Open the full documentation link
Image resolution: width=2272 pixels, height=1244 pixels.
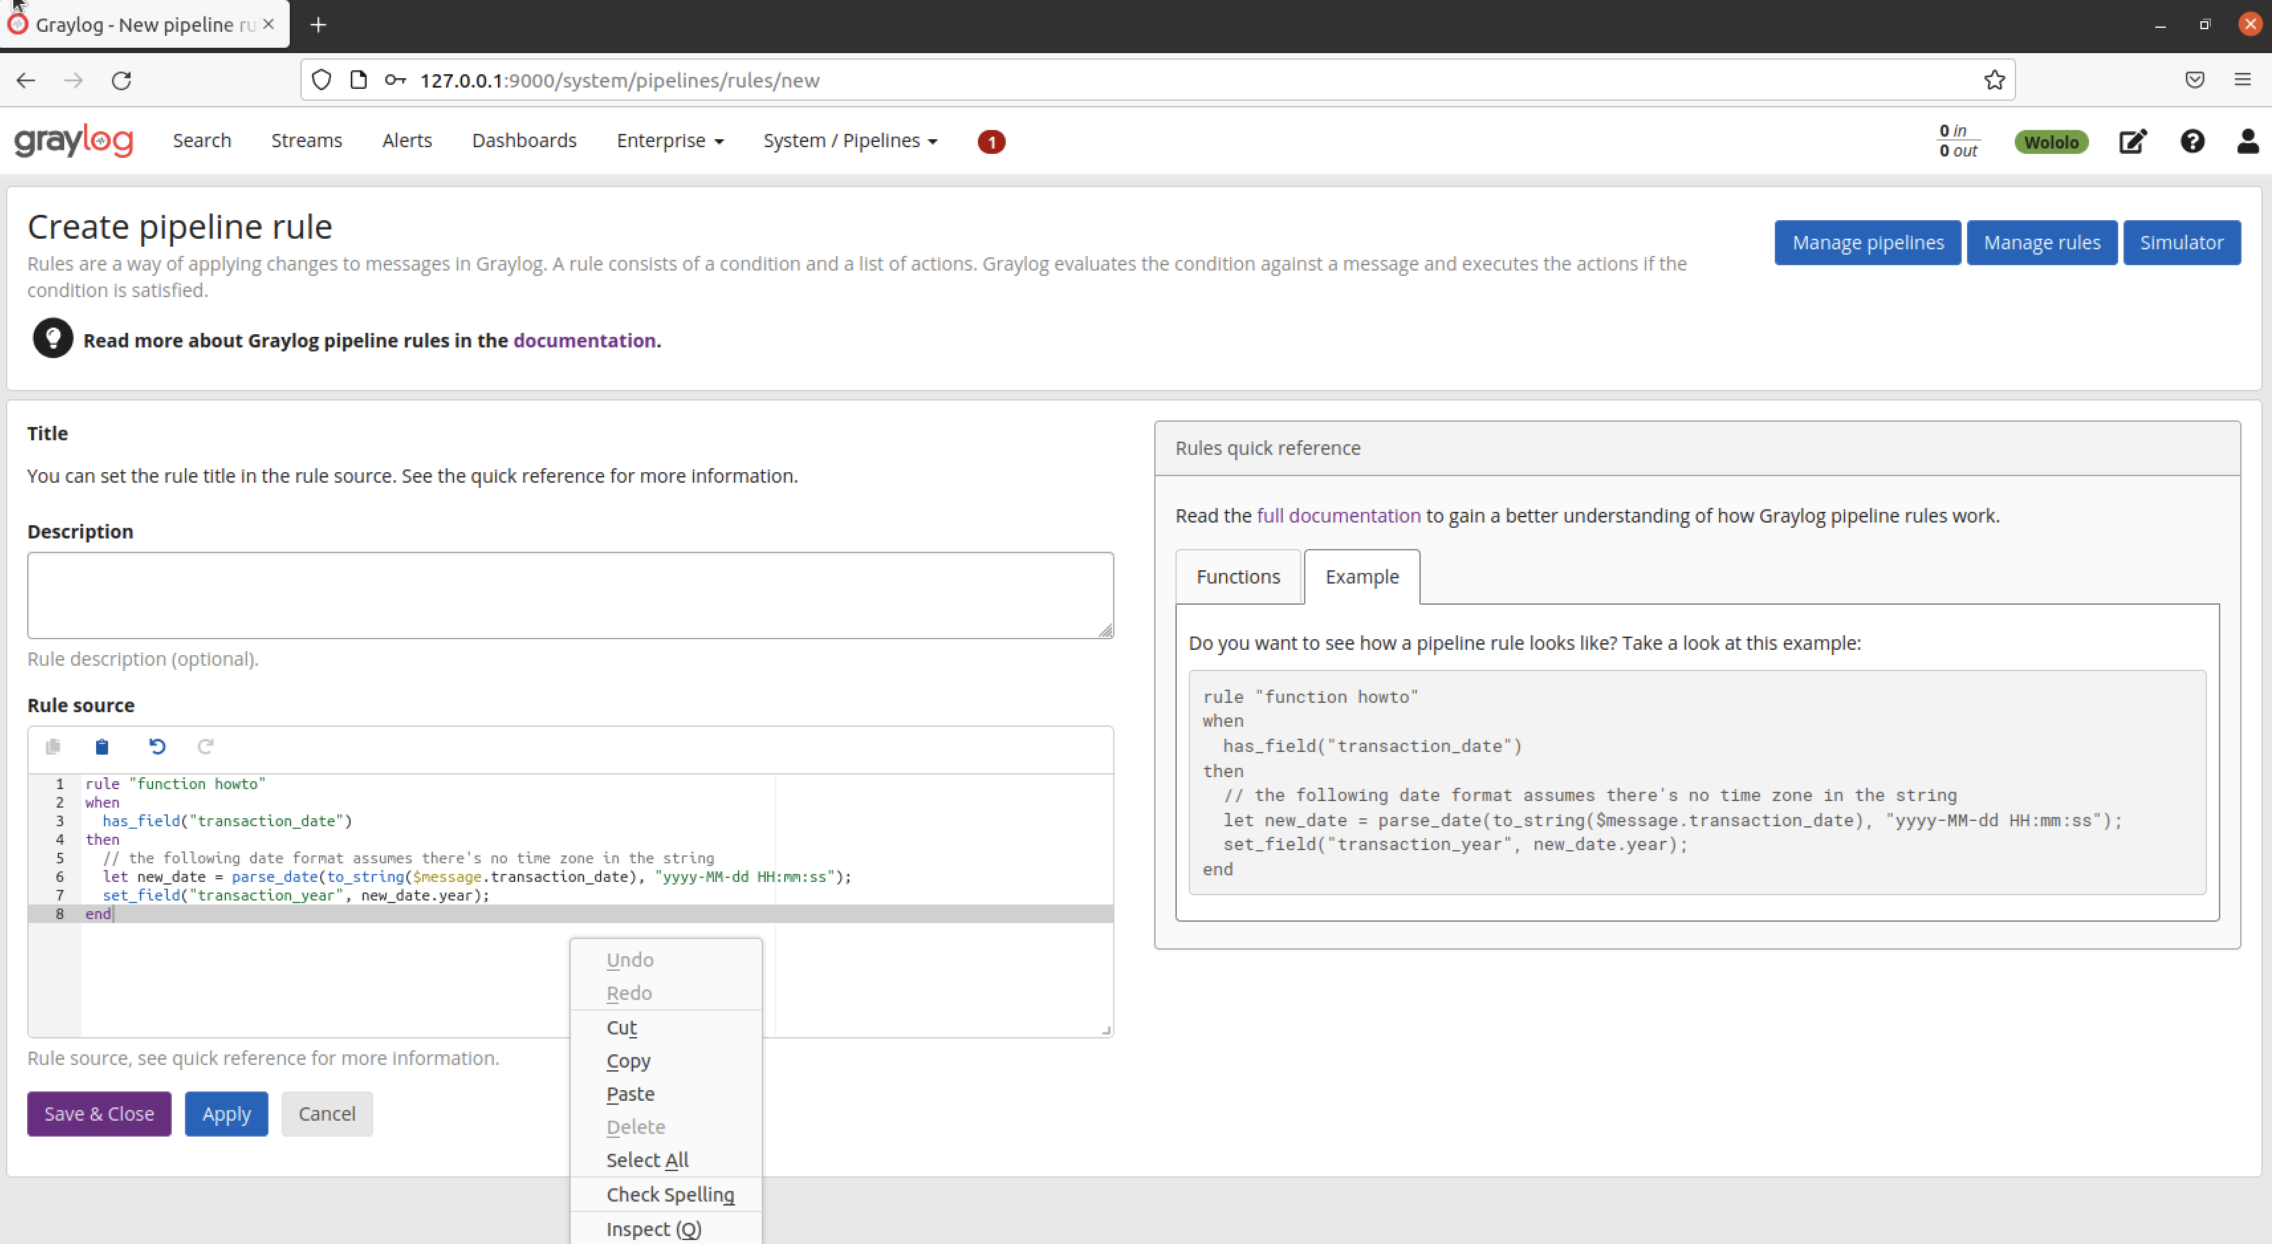pos(1338,515)
